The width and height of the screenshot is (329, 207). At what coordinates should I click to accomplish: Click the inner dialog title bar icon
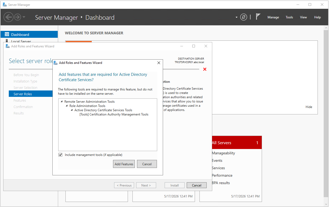(x=56, y=63)
